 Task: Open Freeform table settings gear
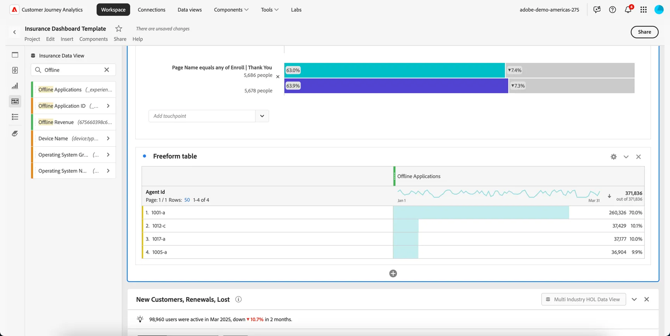tap(613, 157)
